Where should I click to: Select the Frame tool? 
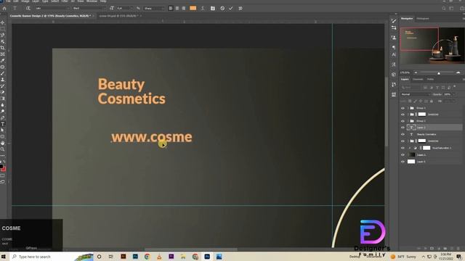[2, 54]
